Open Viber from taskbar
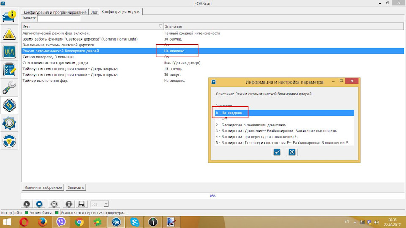Screen dimensions: 406x228 (x=61, y=222)
